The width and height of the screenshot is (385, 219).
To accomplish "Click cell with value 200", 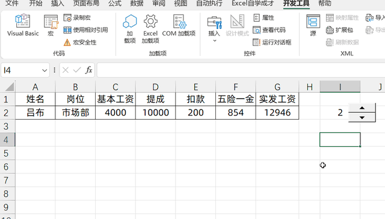I will [x=196, y=113].
